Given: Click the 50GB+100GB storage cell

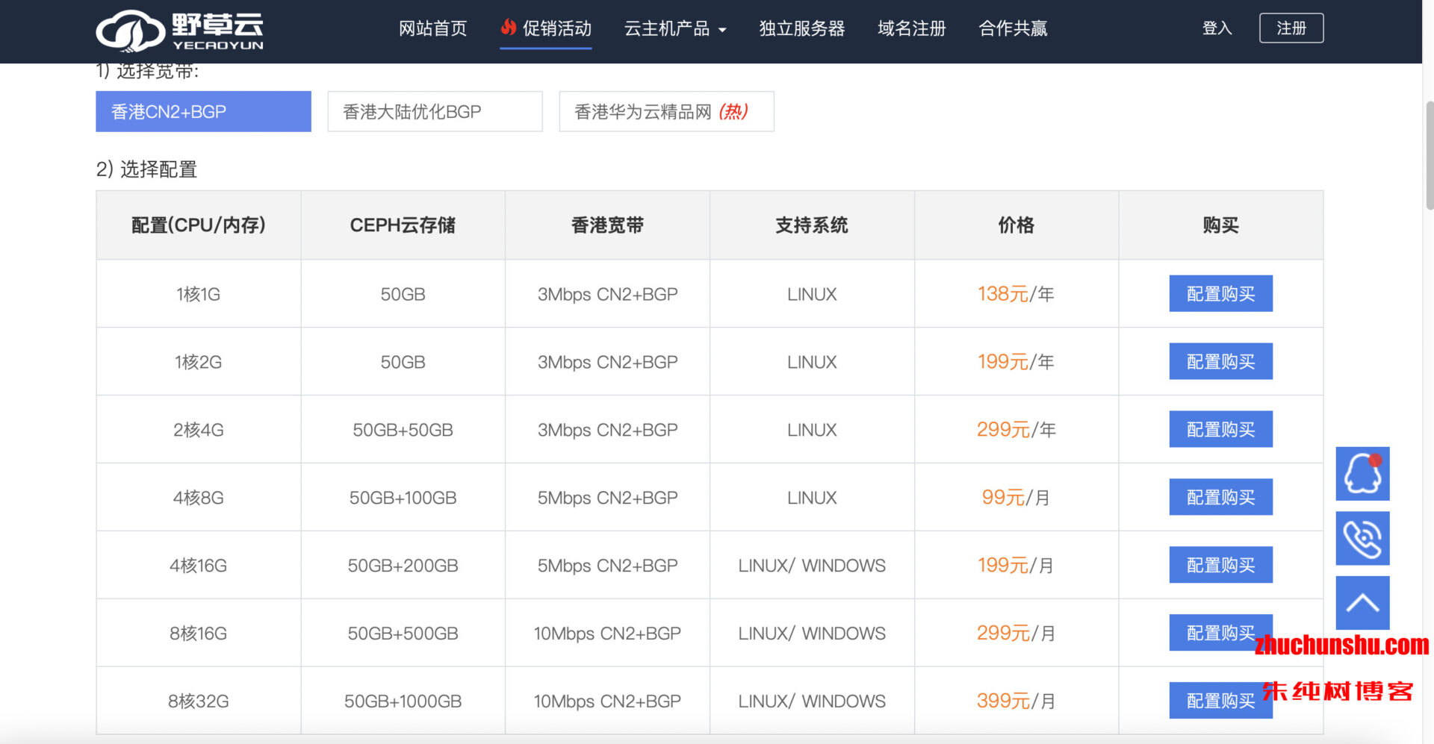Looking at the screenshot, I should [x=403, y=498].
